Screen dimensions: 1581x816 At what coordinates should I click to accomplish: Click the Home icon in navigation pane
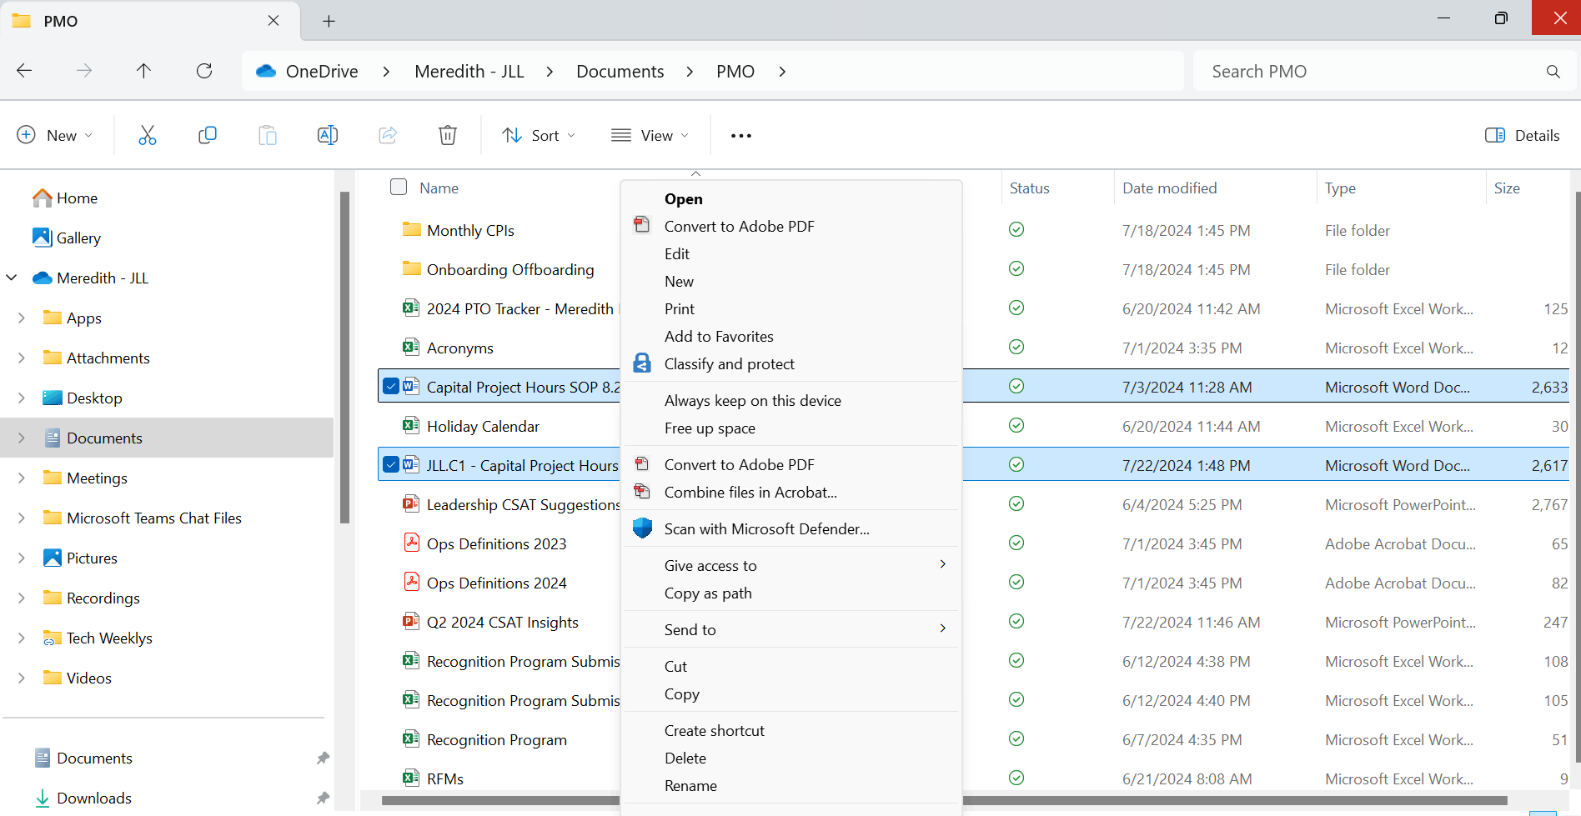pos(43,198)
